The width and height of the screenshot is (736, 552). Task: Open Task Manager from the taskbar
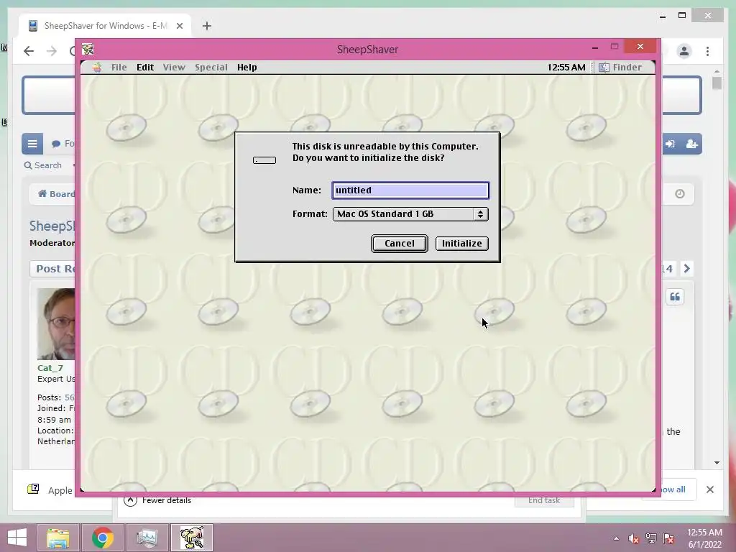coord(147,538)
